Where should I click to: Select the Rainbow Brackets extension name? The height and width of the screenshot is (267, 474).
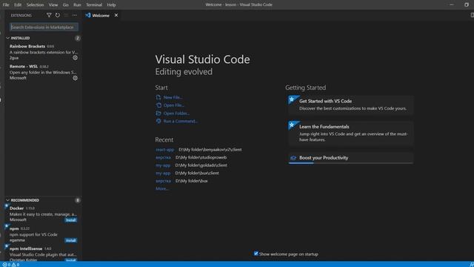coord(27,46)
